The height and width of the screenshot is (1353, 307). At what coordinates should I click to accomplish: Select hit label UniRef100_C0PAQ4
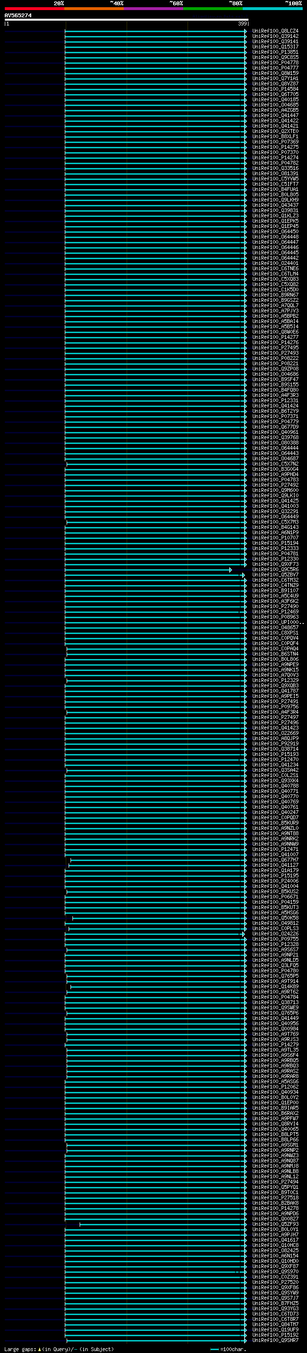pos(275,649)
